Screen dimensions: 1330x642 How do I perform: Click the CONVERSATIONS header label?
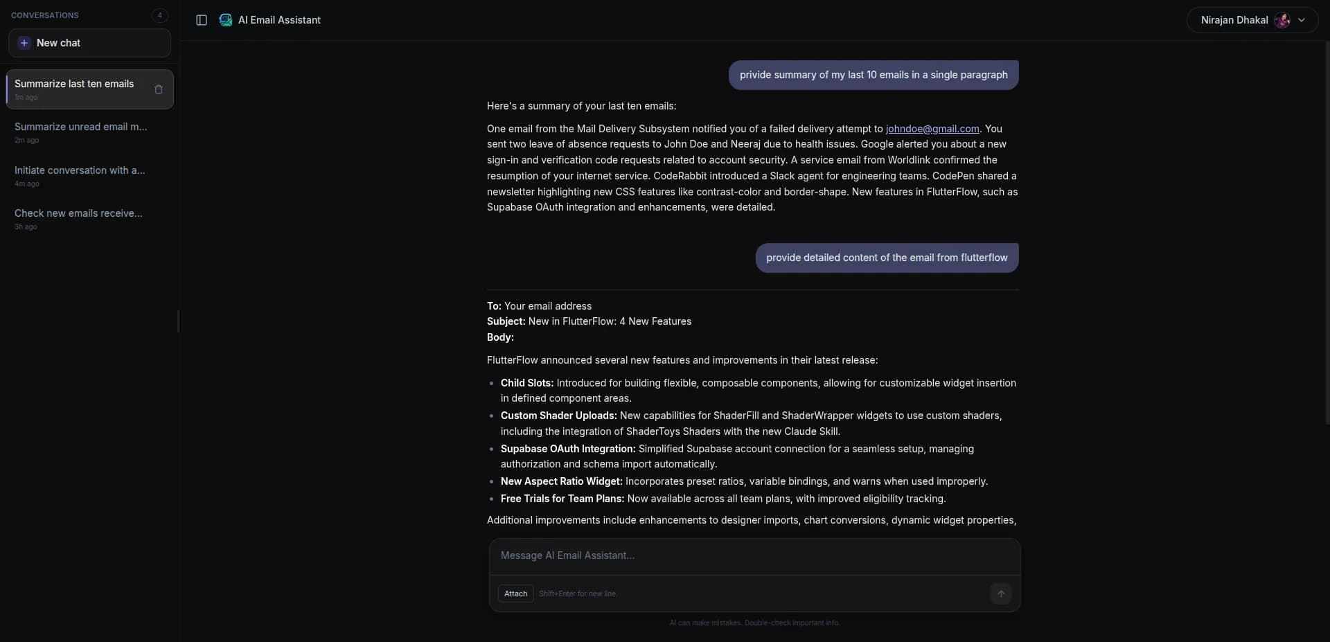click(x=45, y=15)
